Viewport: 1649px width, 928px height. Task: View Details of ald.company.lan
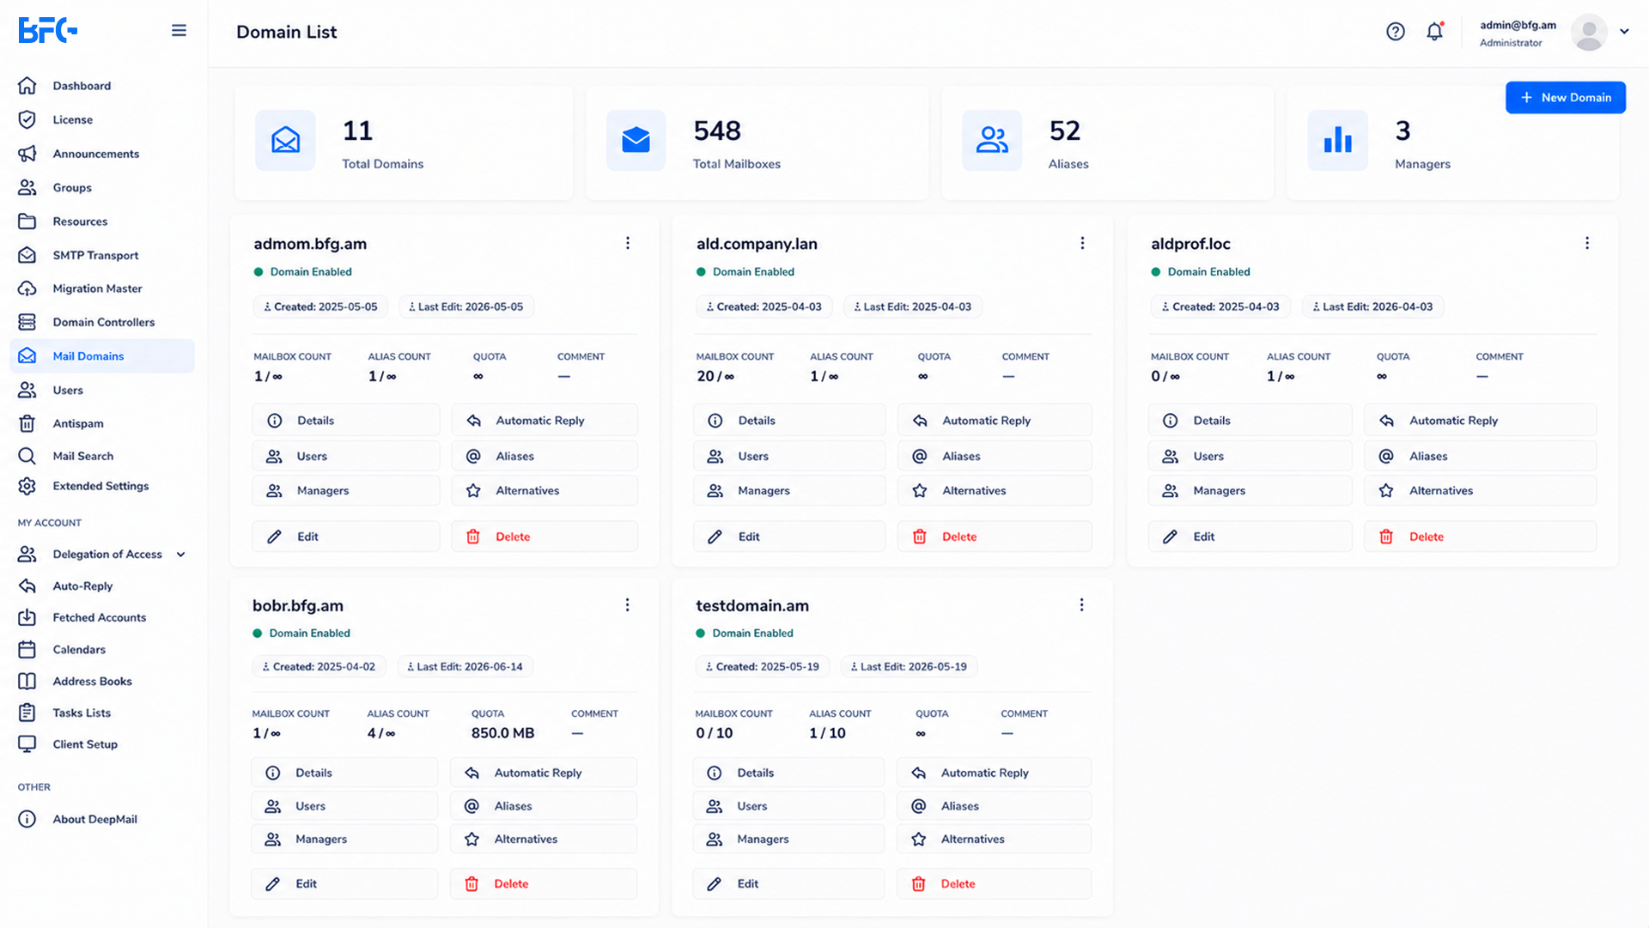(789, 421)
